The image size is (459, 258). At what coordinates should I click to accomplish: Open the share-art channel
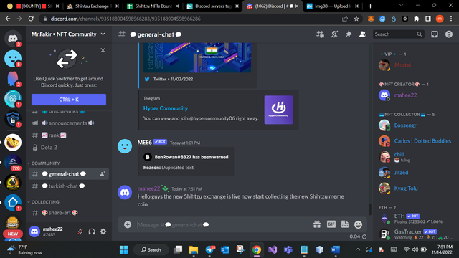69,213
